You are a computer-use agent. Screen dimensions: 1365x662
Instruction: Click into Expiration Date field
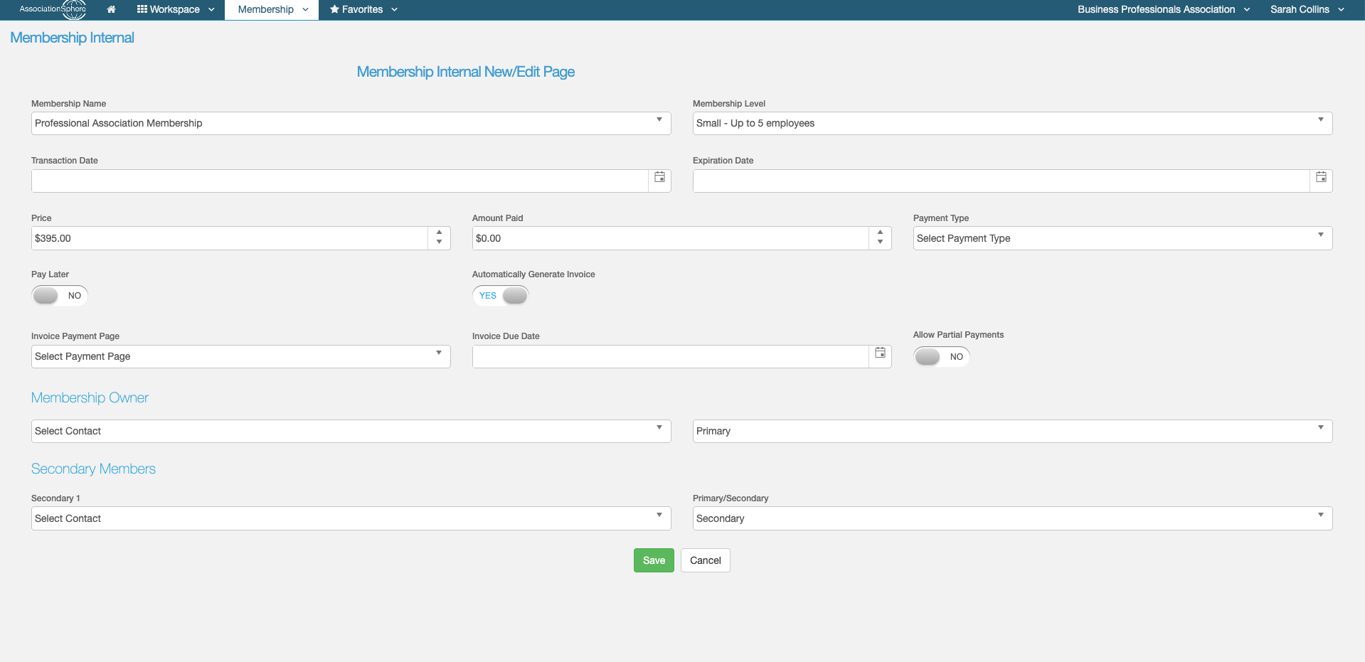coord(1002,181)
